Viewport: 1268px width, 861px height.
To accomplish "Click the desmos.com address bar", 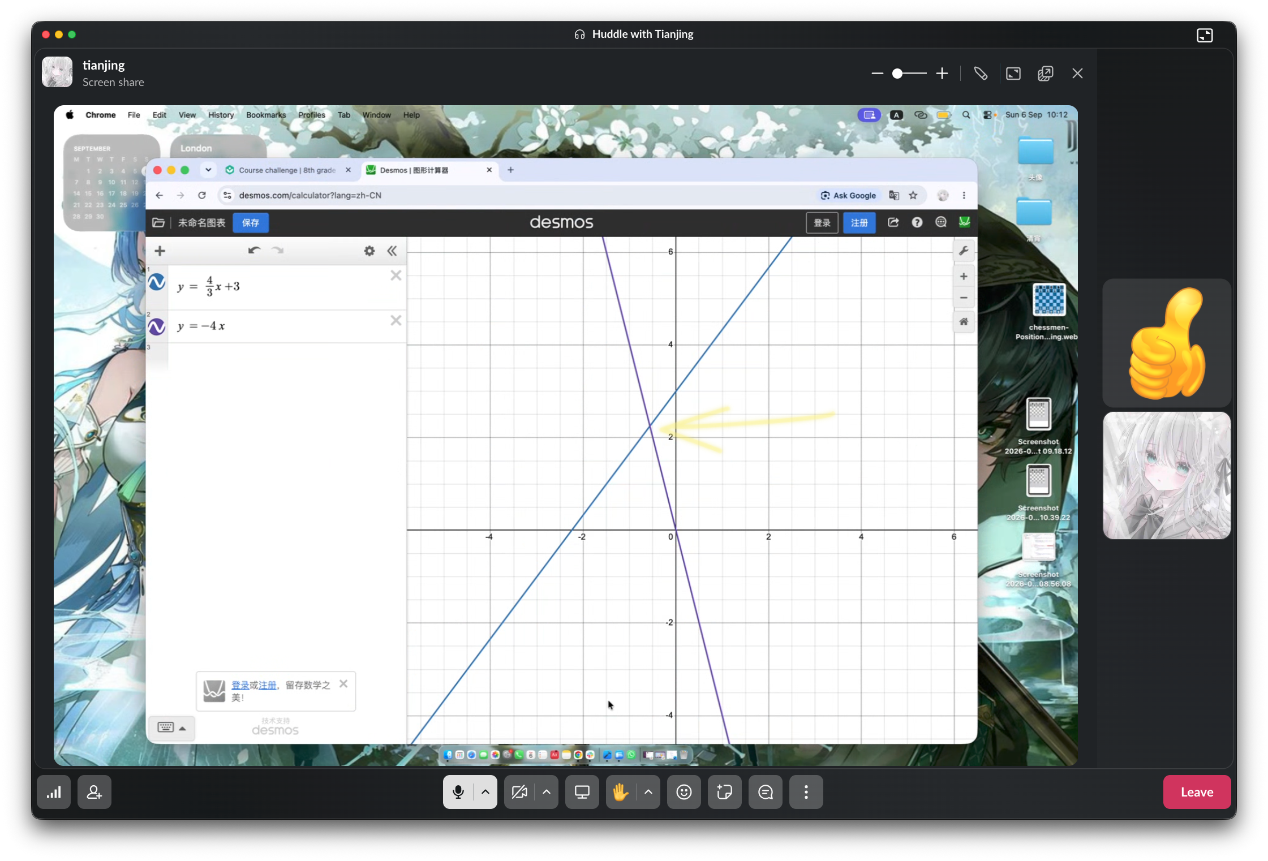I will [310, 195].
